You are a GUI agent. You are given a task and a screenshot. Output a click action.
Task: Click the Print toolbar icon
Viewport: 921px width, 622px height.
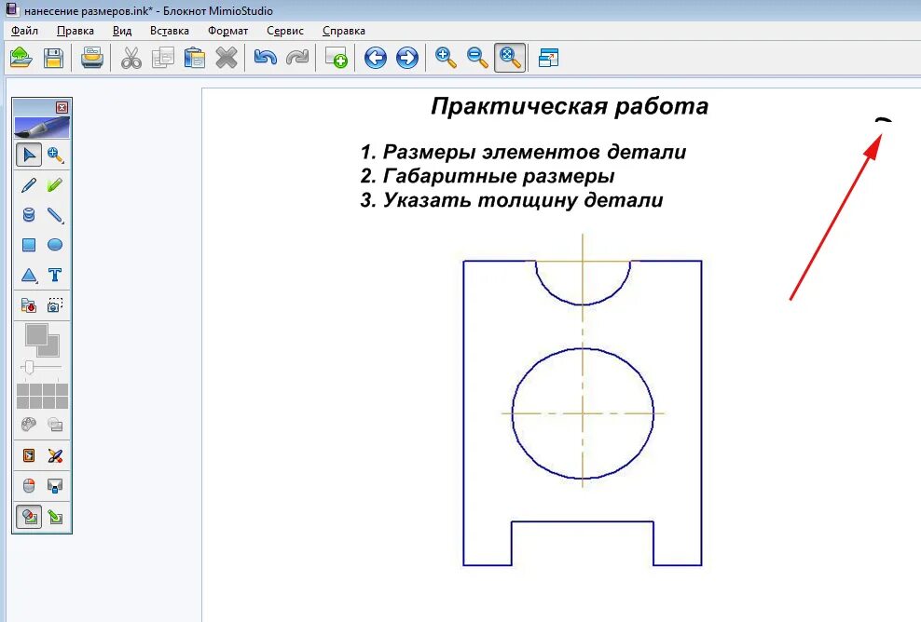click(x=92, y=58)
